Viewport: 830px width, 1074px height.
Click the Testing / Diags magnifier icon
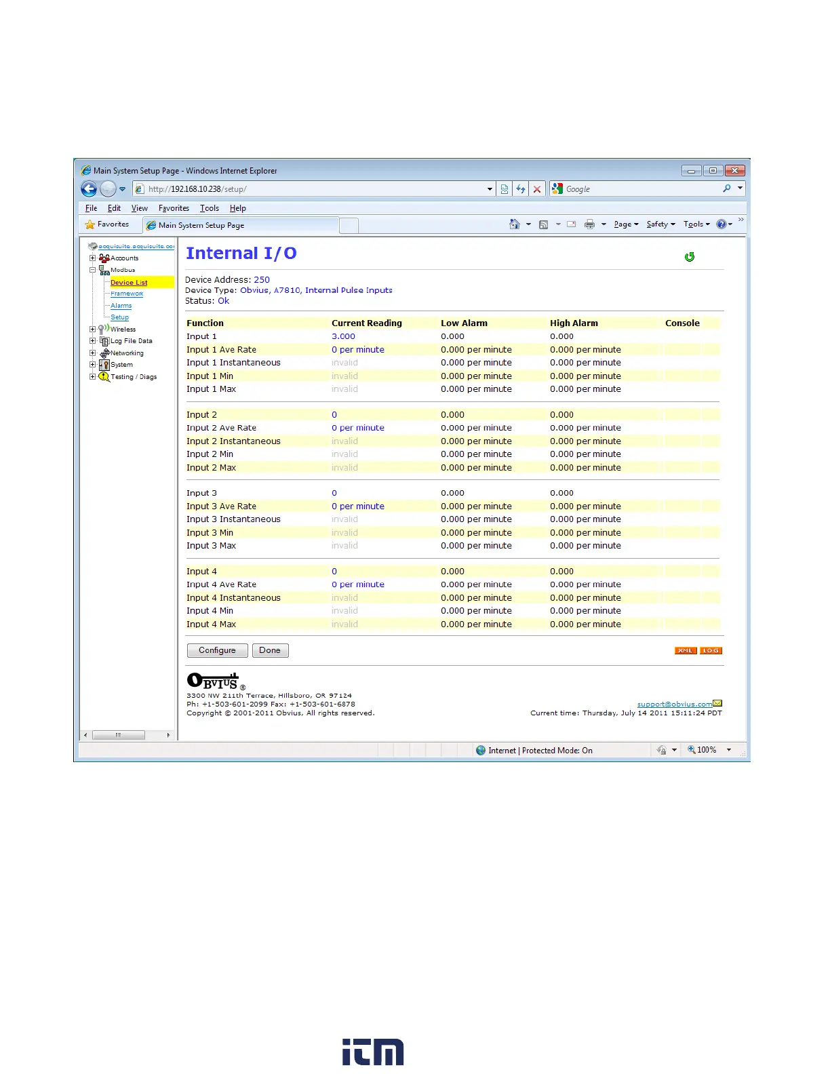[x=104, y=377]
